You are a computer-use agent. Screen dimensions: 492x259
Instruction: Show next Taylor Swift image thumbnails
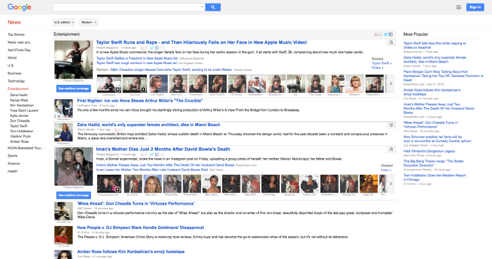pos(391,84)
